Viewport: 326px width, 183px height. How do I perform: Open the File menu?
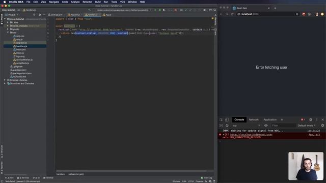(29, 2)
